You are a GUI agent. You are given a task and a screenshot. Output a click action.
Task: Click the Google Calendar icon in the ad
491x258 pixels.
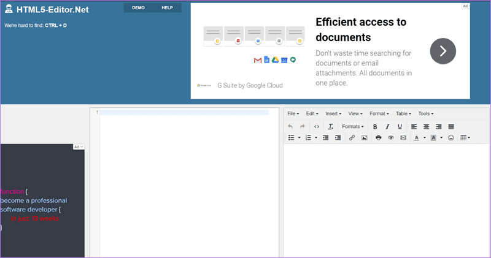284,60
